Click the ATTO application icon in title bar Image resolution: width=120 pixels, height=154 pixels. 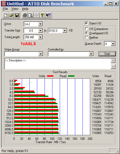[x=4, y=4]
